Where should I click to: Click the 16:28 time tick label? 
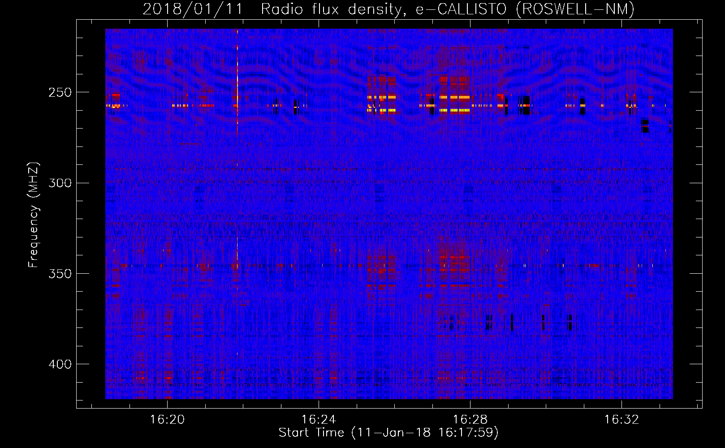click(470, 420)
